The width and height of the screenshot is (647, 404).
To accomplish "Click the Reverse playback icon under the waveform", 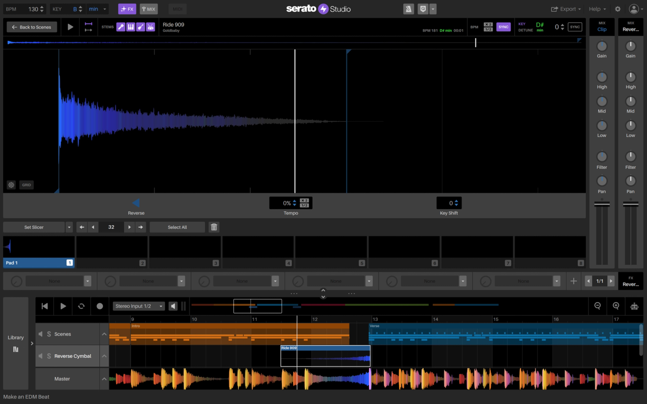I will [136, 203].
